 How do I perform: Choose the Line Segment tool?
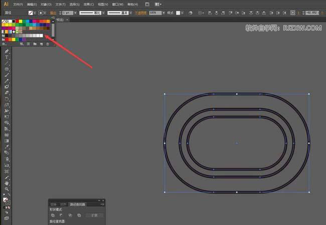point(7,63)
